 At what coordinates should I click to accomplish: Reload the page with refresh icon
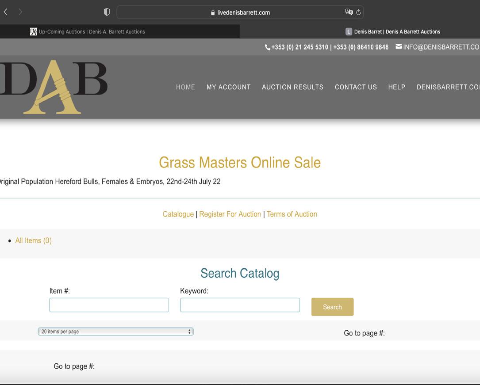[358, 12]
